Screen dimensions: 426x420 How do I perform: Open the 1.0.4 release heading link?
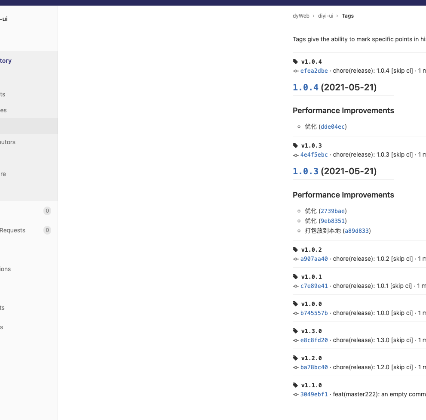(x=305, y=87)
